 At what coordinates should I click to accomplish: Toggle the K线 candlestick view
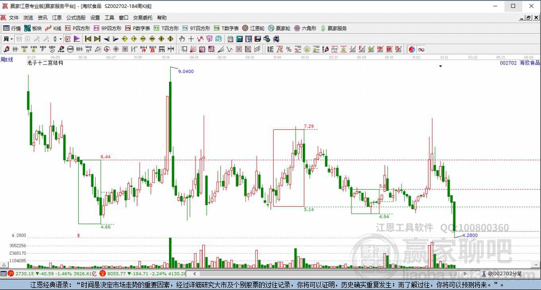click(x=53, y=28)
